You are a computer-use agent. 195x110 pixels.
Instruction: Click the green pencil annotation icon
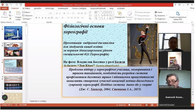[5, 98]
